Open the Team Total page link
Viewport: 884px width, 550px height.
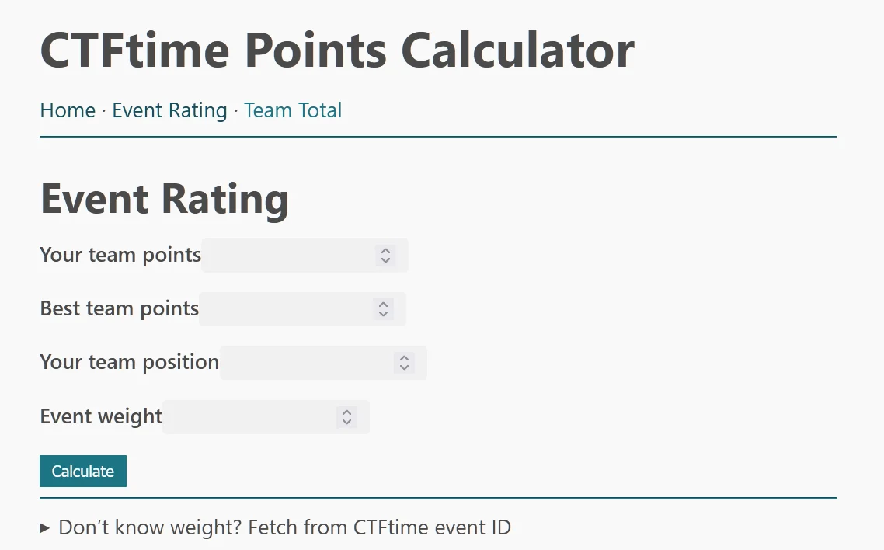tap(293, 110)
